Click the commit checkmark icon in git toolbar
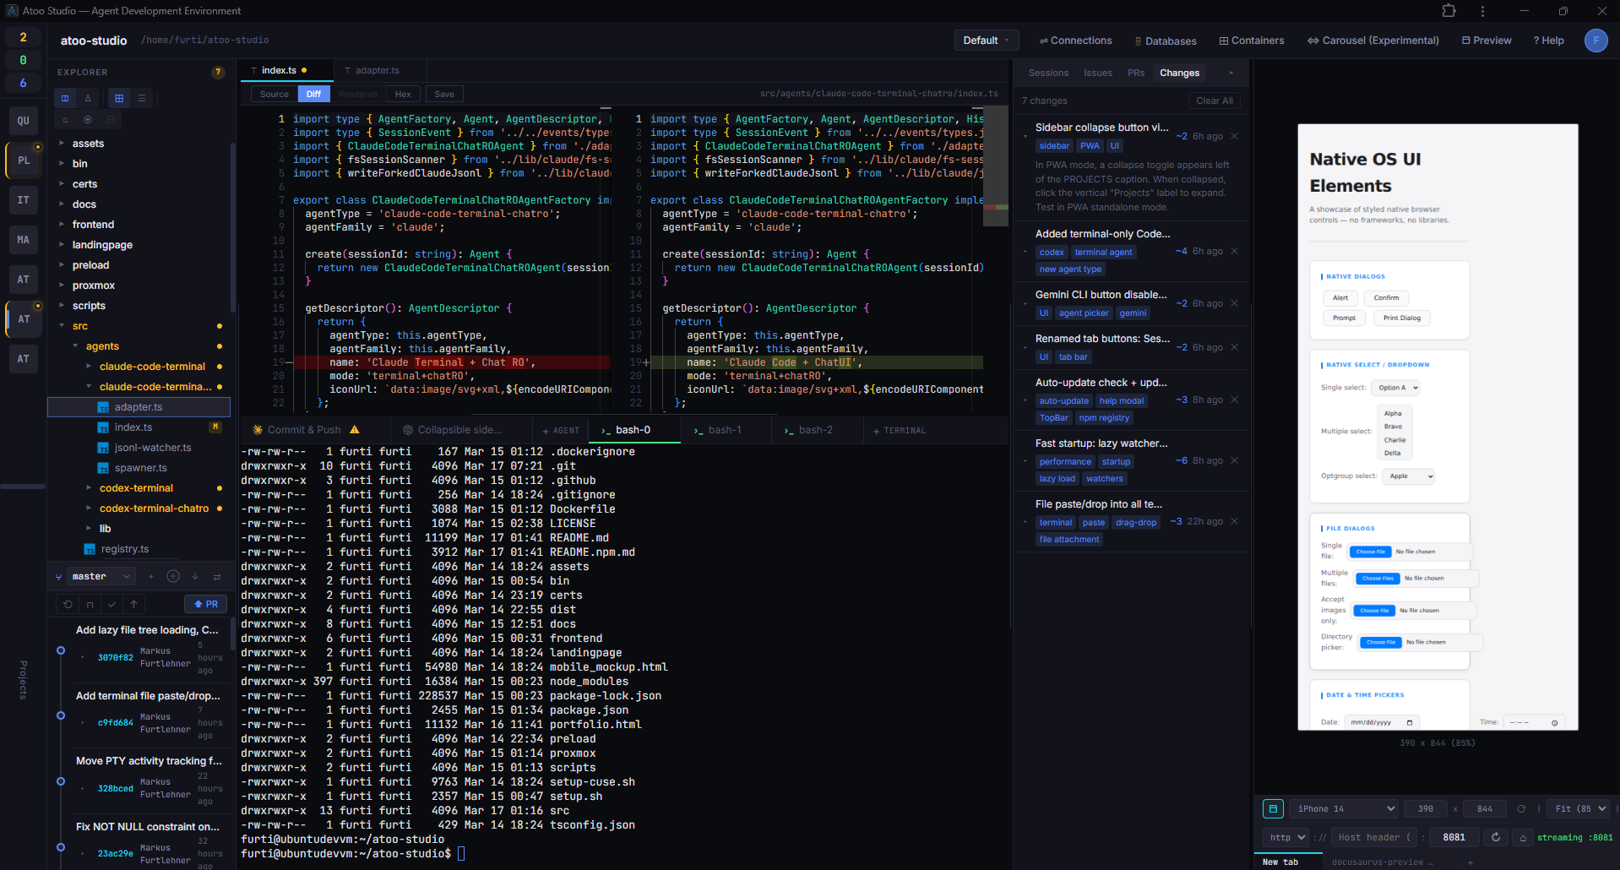 coord(111,604)
